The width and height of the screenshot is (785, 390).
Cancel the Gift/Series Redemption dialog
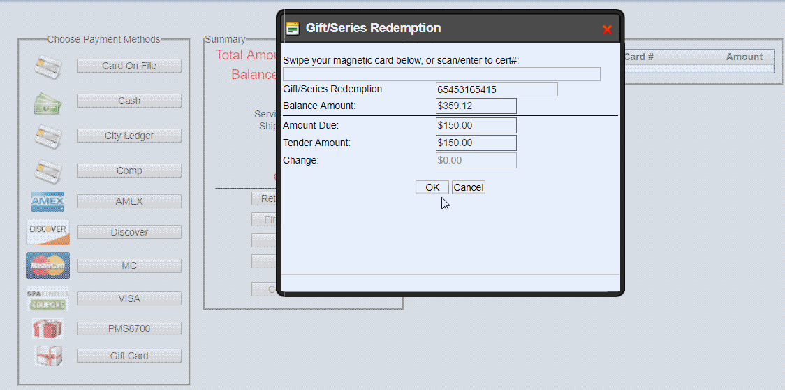pos(468,187)
